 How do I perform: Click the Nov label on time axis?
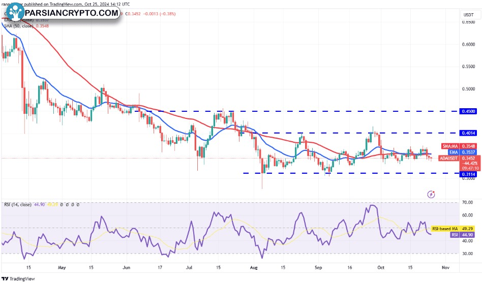[445, 267]
